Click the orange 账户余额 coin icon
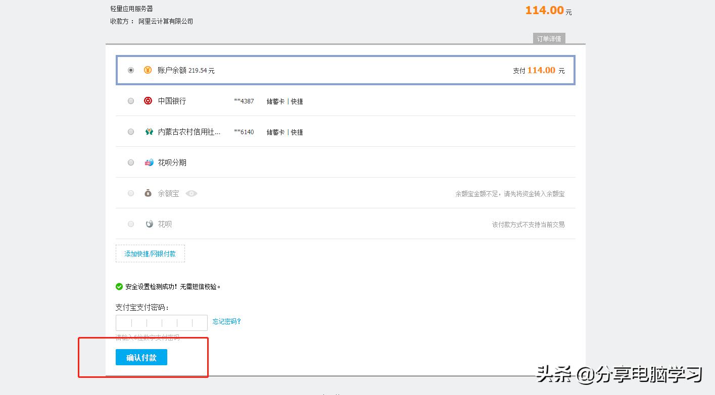The height and width of the screenshot is (395, 715). tap(147, 70)
